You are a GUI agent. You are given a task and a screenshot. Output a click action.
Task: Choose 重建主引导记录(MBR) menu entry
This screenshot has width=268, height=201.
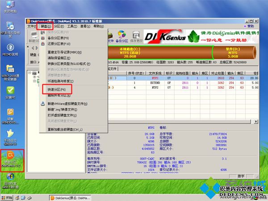click(74, 52)
